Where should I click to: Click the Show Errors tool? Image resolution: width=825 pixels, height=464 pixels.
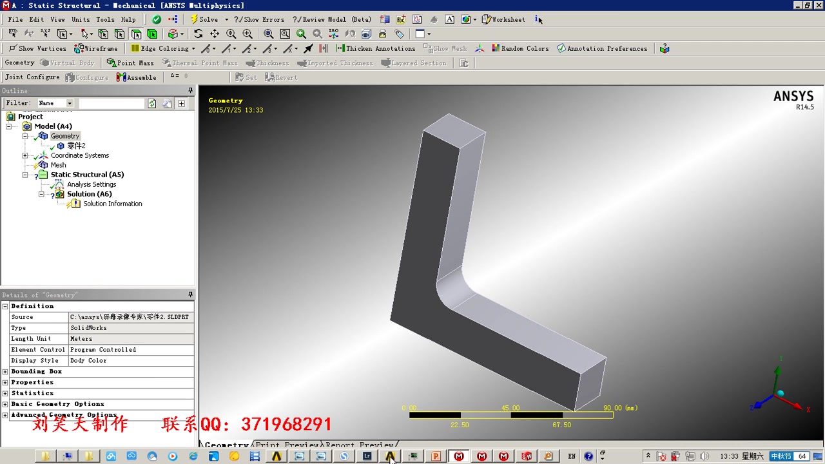pos(260,19)
